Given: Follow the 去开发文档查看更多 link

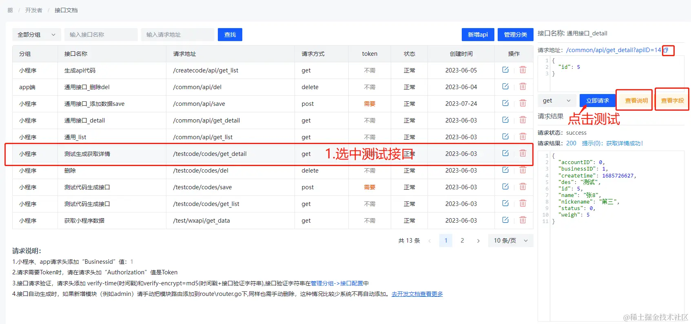Looking at the screenshot, I should [x=417, y=294].
